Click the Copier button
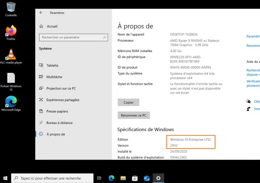The height and width of the screenshot is (183, 260). (128, 102)
